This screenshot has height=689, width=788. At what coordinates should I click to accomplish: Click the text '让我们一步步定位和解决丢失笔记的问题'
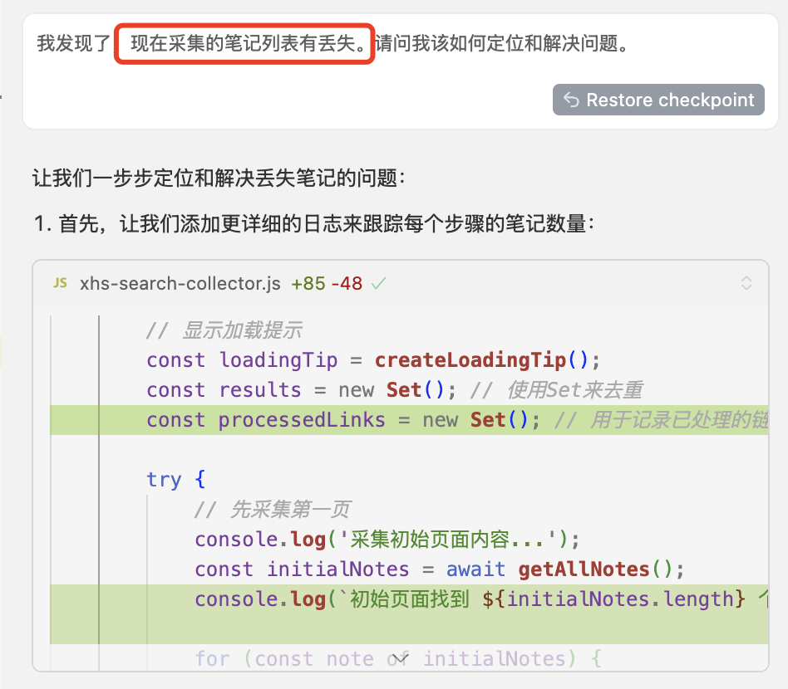click(219, 178)
